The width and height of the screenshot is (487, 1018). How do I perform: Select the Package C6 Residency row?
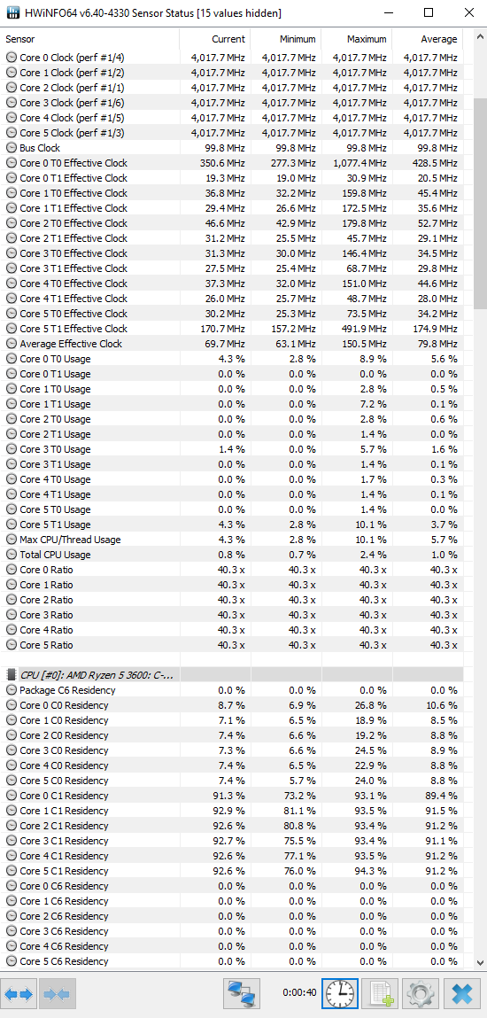pos(232,690)
